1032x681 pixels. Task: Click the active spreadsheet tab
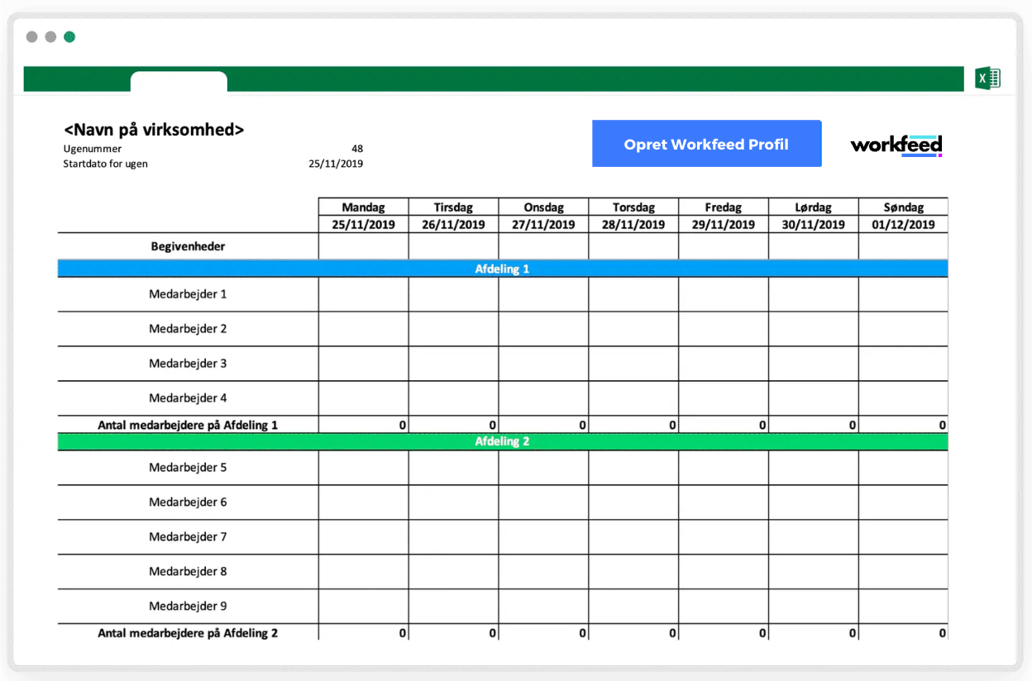pos(179,83)
